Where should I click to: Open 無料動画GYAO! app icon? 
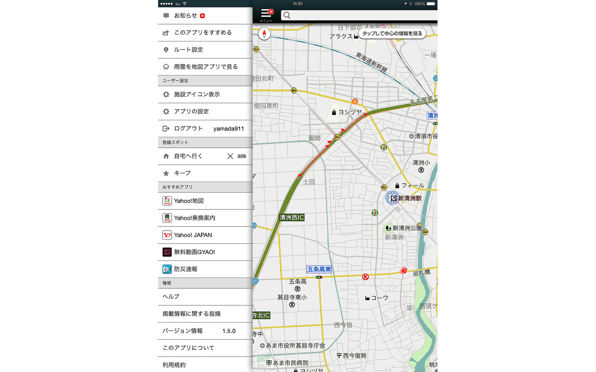pos(167,252)
